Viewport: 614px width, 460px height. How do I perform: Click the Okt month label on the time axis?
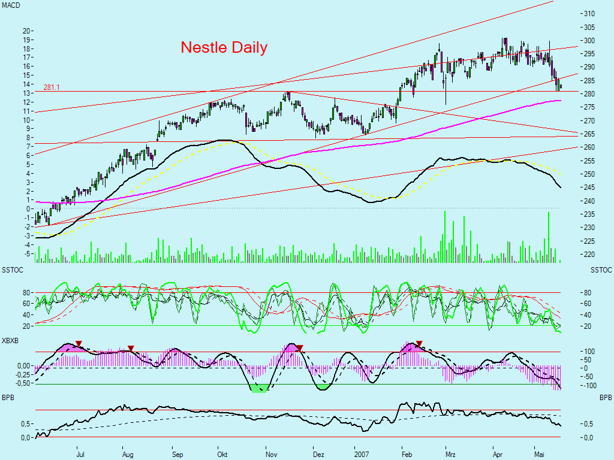coord(222,455)
